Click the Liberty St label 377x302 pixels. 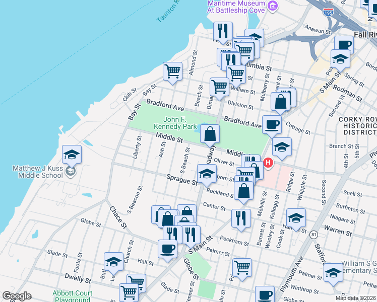(x=137, y=147)
